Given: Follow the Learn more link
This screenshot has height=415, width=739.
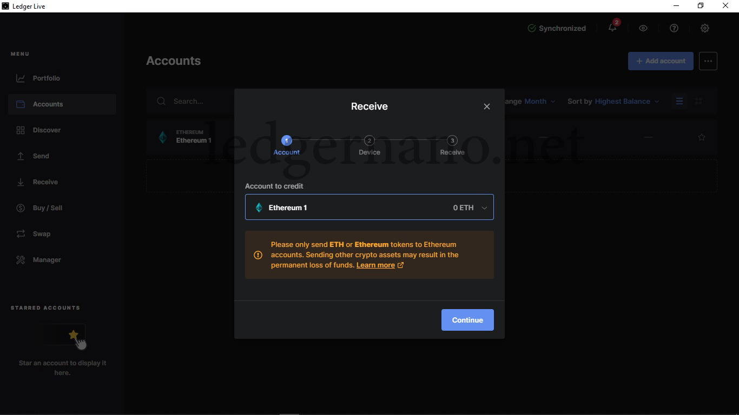Looking at the screenshot, I should 375,265.
